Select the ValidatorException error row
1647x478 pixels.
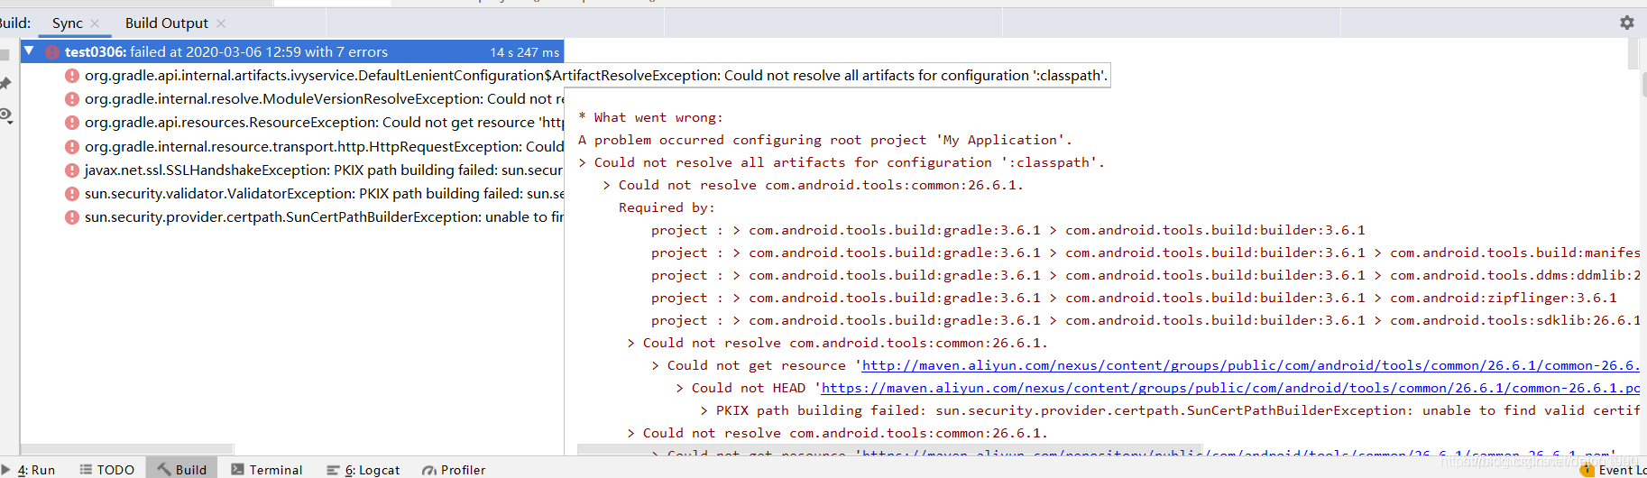tap(313, 193)
